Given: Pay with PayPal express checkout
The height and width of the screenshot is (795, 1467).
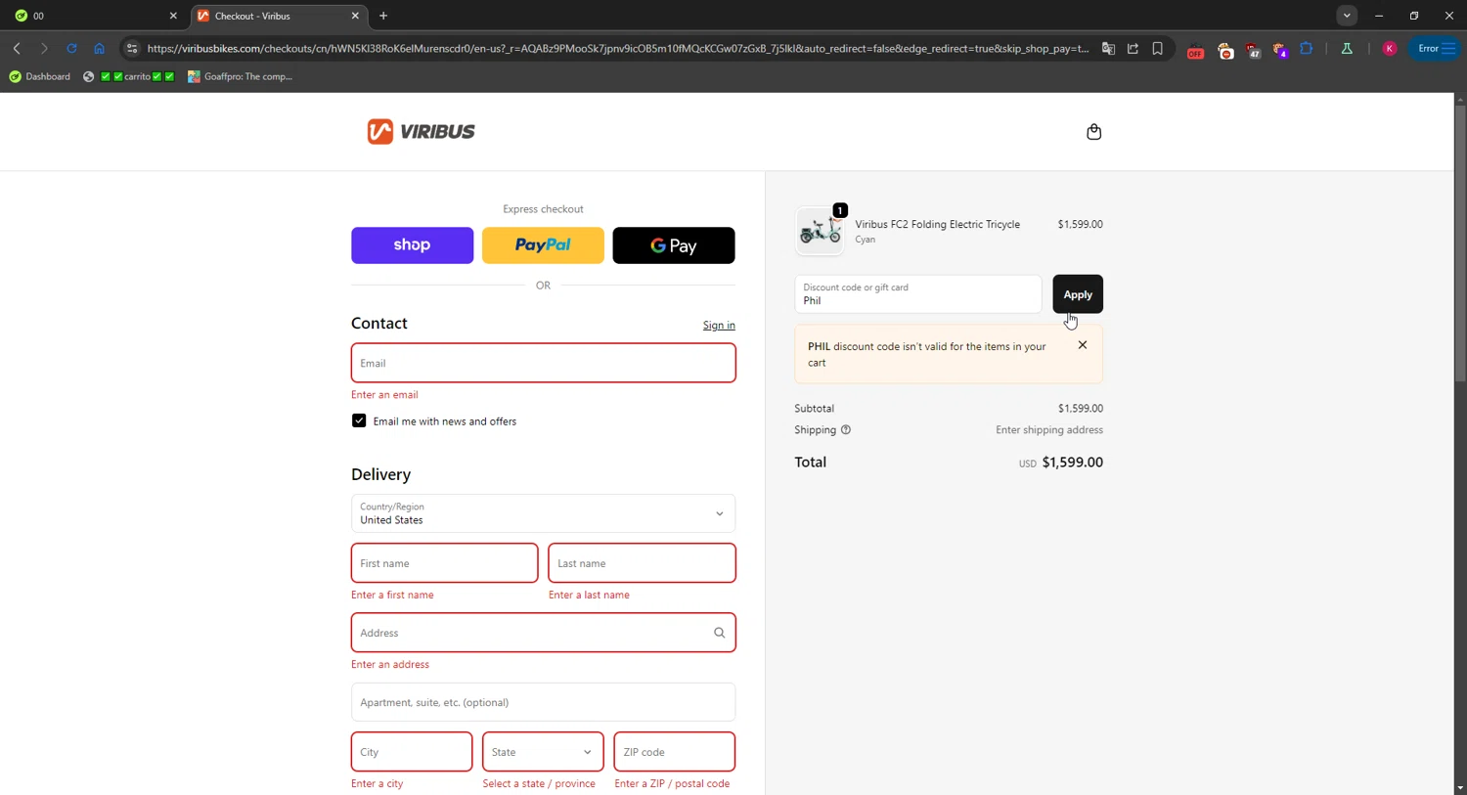Looking at the screenshot, I should click(543, 245).
